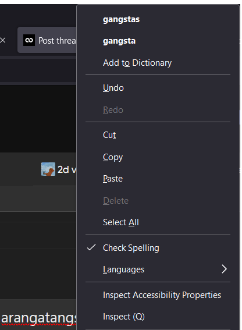
Task: Click the Check Spelling checkmark
Action: (x=91, y=247)
